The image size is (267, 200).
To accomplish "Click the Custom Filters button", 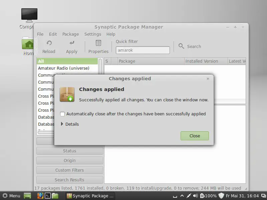I will [x=69, y=170].
